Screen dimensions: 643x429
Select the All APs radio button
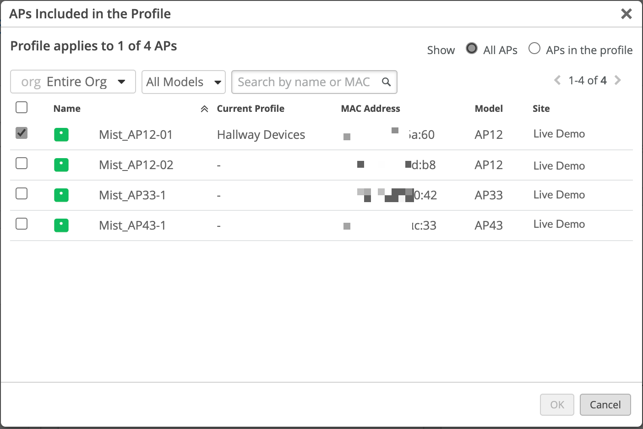pos(471,49)
